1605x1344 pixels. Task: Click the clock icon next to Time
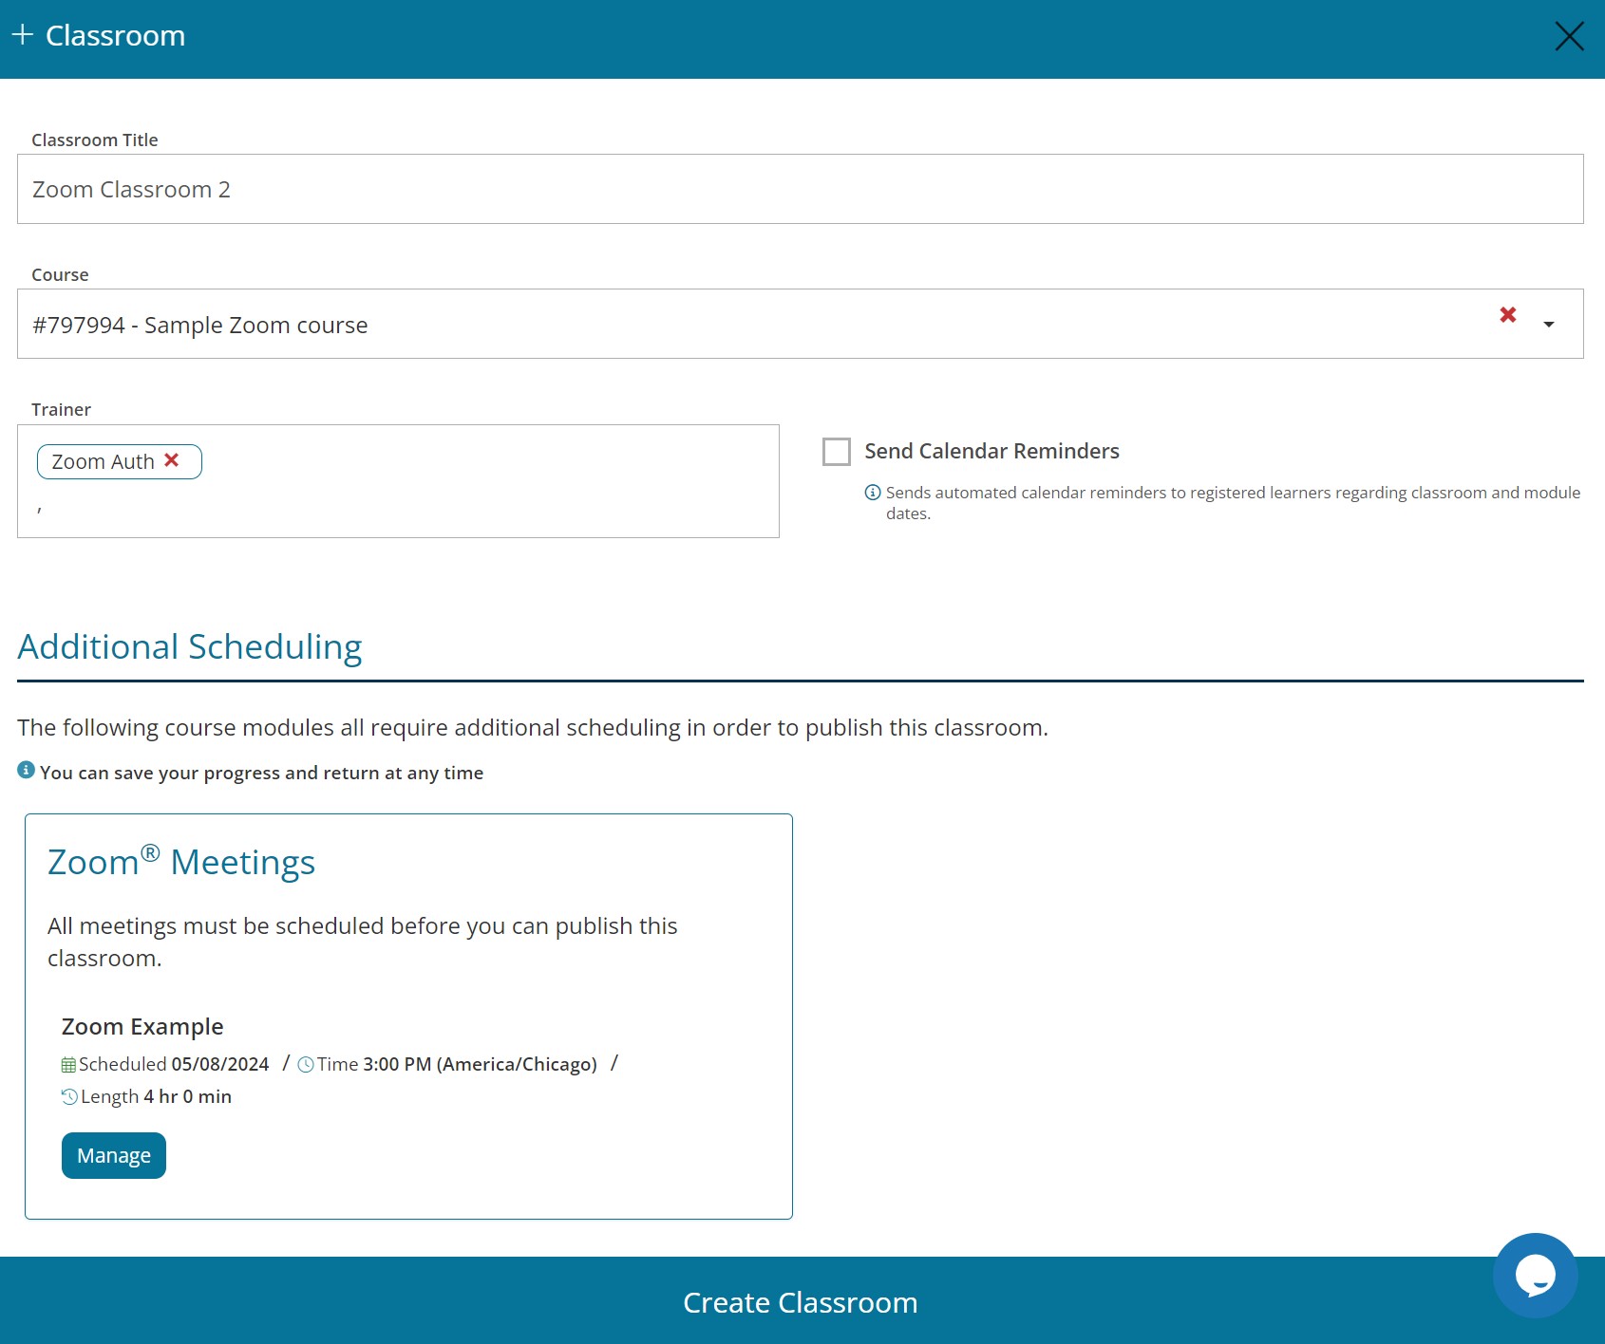pyautogui.click(x=306, y=1065)
